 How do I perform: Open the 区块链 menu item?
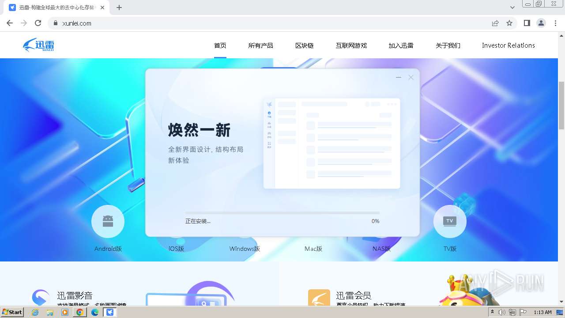(304, 45)
